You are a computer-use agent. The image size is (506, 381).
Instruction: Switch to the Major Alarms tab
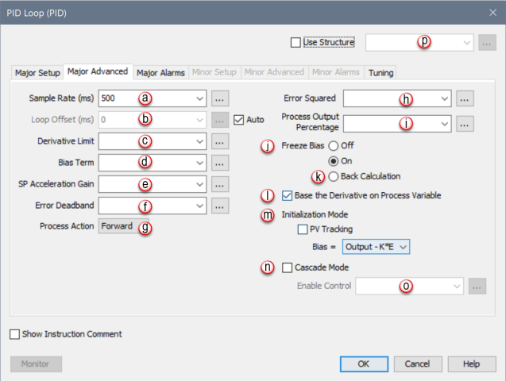tap(160, 73)
